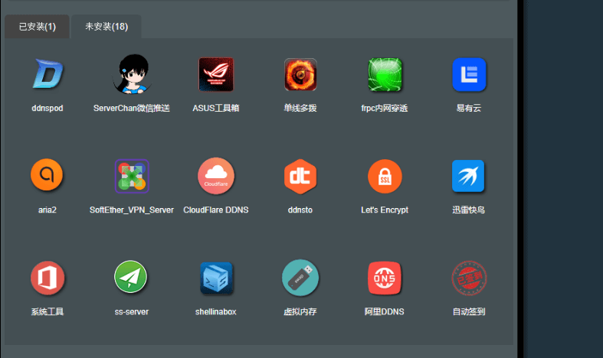
Task: Click the Let's Encrypt label
Action: click(385, 210)
